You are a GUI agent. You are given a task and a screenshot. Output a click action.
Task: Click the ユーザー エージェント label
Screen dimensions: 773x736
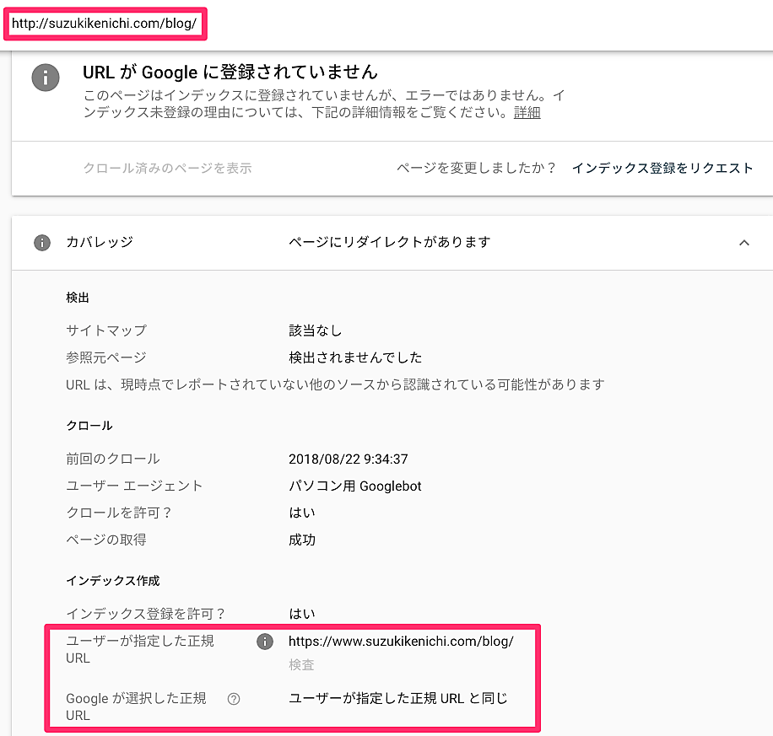[134, 486]
